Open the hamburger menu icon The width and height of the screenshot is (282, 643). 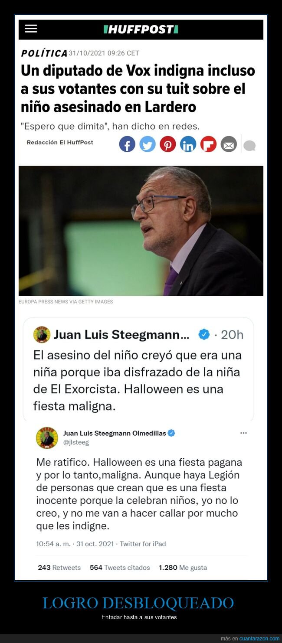(31, 29)
